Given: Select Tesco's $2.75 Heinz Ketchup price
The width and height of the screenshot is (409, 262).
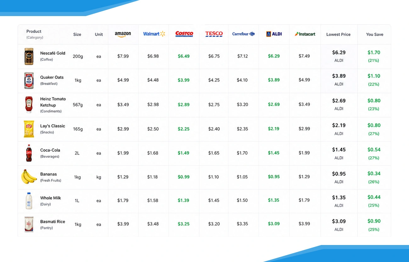Looking at the screenshot, I should click(214, 105).
